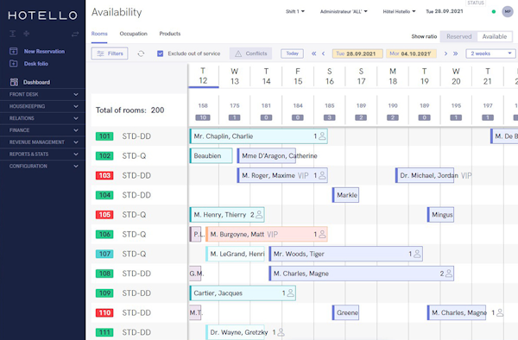Open the Filters button
The height and width of the screenshot is (340, 518).
(x=110, y=54)
